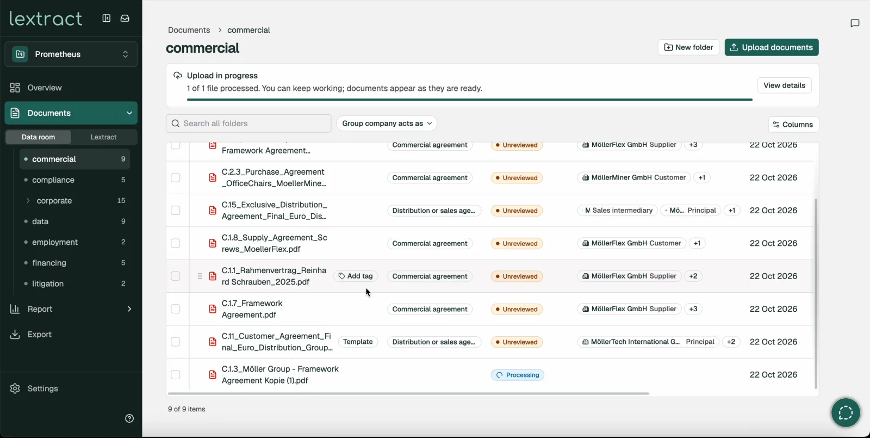
Task: Click Distribution type on C.15_Exclusive_Distribution
Action: (x=434, y=211)
